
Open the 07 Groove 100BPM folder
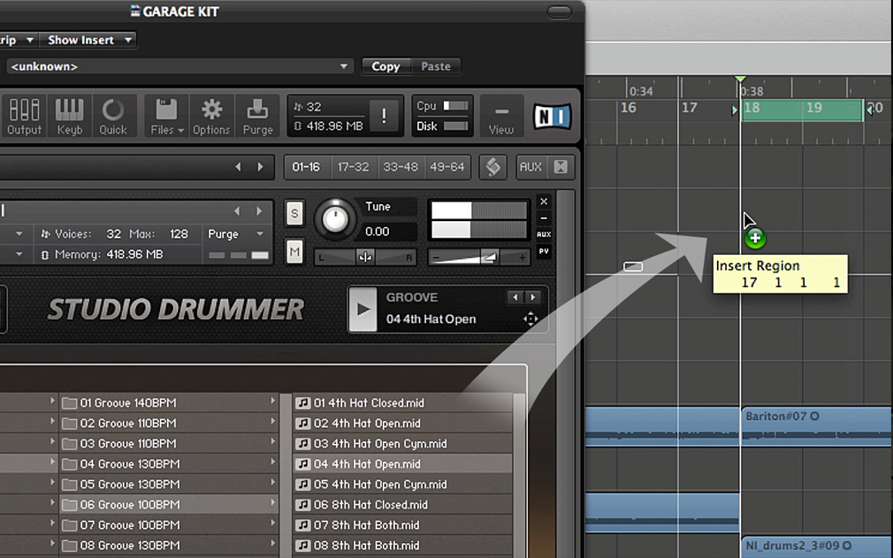point(167,525)
